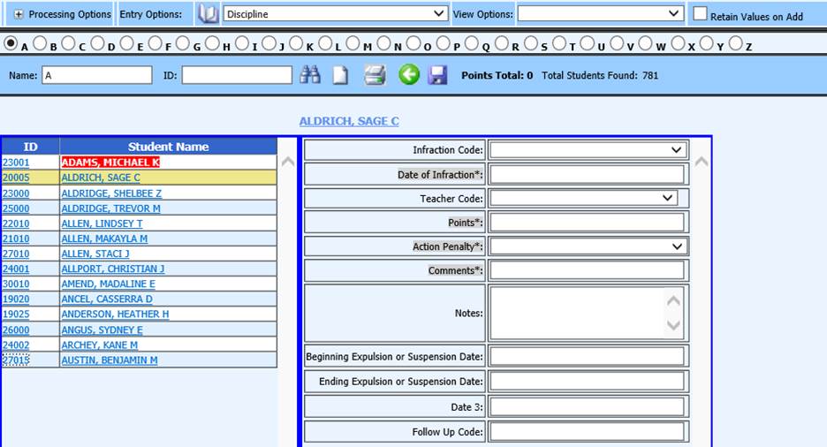Open the Discipline entry options dropdown
This screenshot has height=447, width=827.
pos(336,14)
